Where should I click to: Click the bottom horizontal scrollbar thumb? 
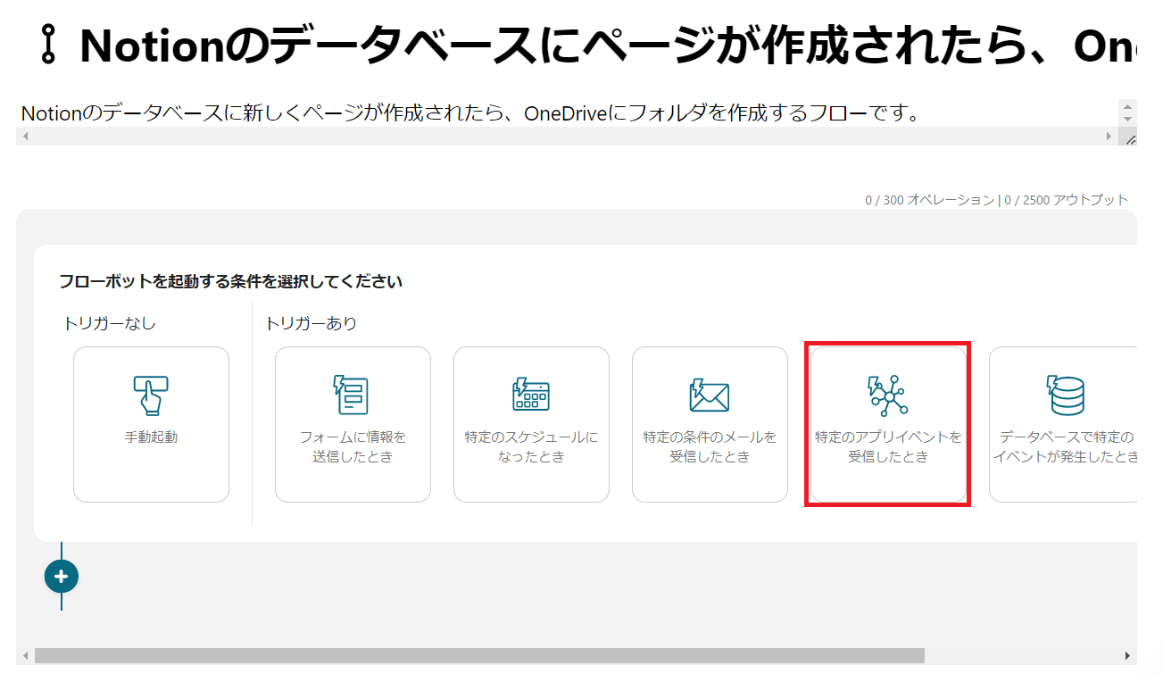pyautogui.click(x=479, y=656)
